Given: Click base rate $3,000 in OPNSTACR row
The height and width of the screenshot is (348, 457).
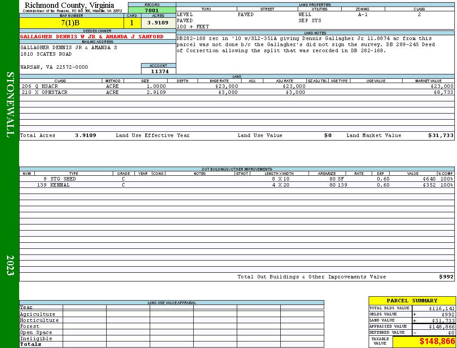Looking at the screenshot, I should [228, 92].
